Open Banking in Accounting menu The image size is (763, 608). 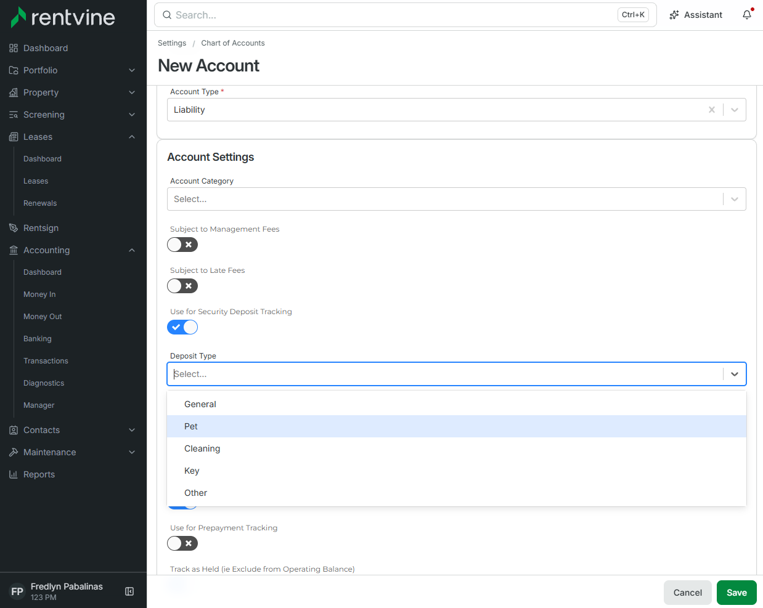(x=38, y=339)
